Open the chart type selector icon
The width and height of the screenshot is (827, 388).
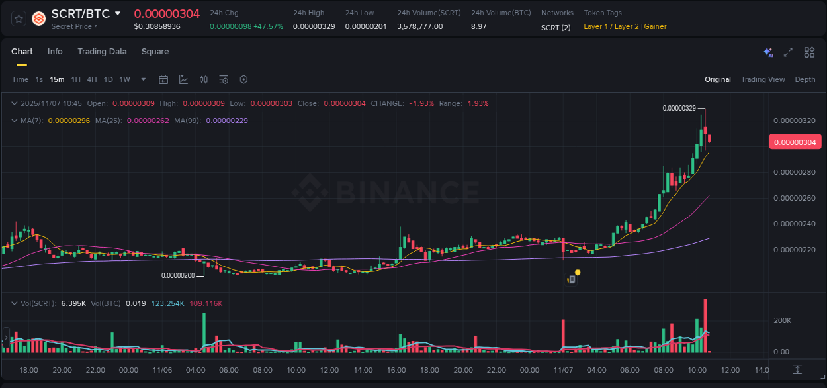point(183,79)
